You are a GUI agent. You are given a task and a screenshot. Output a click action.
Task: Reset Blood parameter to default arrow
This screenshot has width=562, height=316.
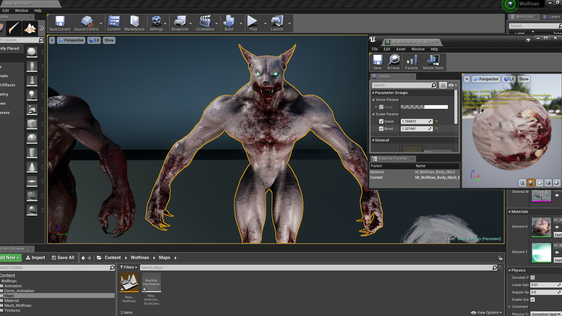pyautogui.click(x=436, y=129)
